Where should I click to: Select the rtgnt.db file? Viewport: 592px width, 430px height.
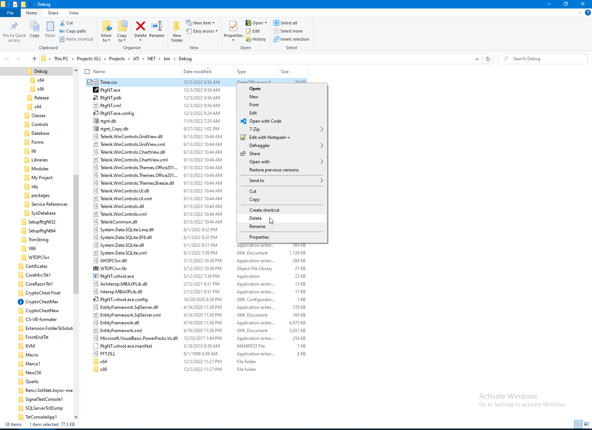pyautogui.click(x=108, y=121)
